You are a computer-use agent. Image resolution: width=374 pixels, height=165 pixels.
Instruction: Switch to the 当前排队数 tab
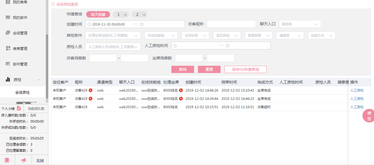coord(36,109)
